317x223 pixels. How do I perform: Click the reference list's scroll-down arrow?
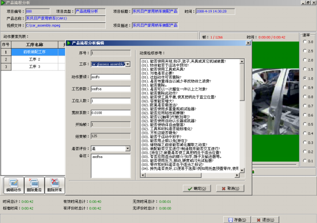click(242, 170)
